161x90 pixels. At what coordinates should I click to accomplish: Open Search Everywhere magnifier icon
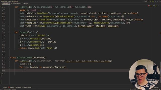pos(160,1)
